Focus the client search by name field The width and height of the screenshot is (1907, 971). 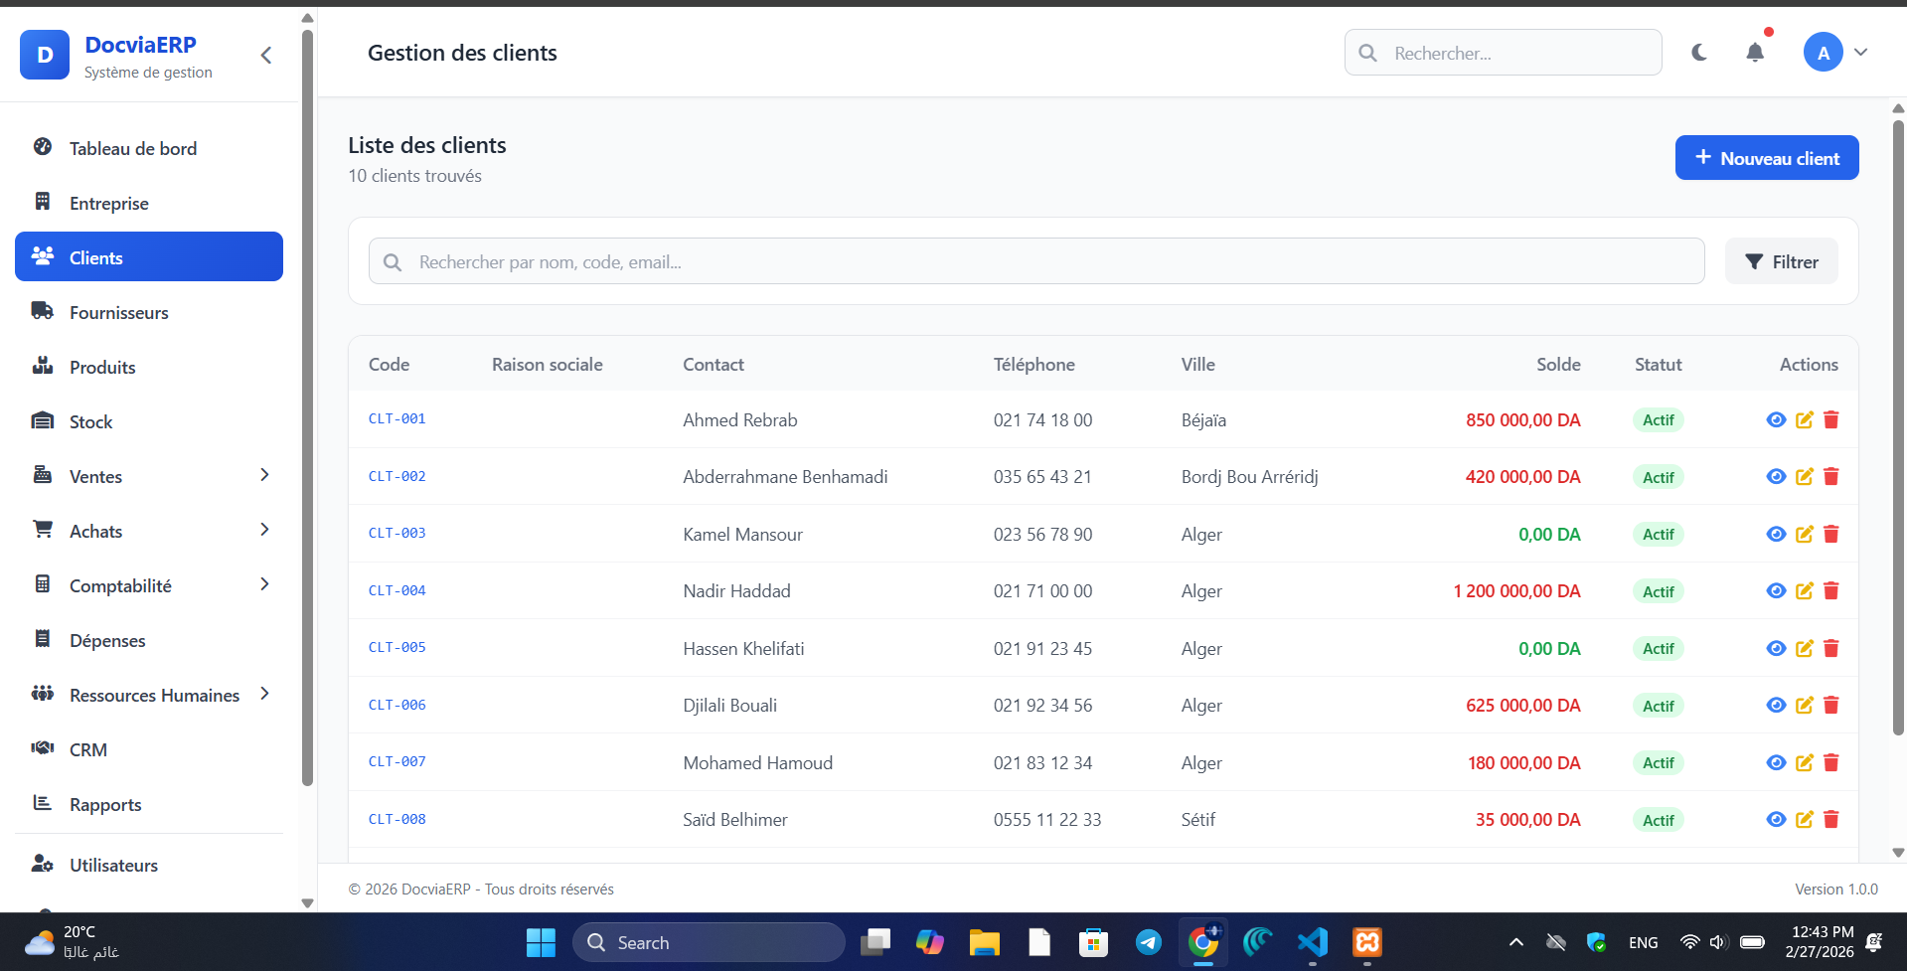(x=1036, y=262)
